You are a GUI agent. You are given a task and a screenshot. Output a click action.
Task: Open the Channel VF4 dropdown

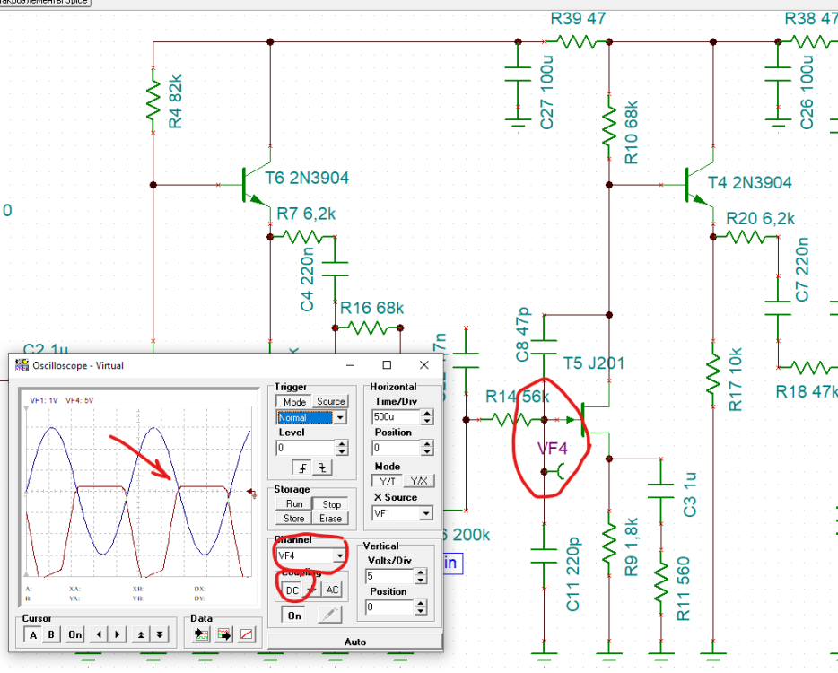click(x=339, y=556)
